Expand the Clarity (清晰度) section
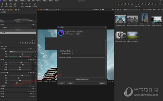 (x=1, y=86)
